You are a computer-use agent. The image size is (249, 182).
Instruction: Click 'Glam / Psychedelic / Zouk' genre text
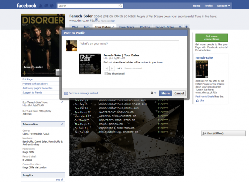tap(36, 134)
